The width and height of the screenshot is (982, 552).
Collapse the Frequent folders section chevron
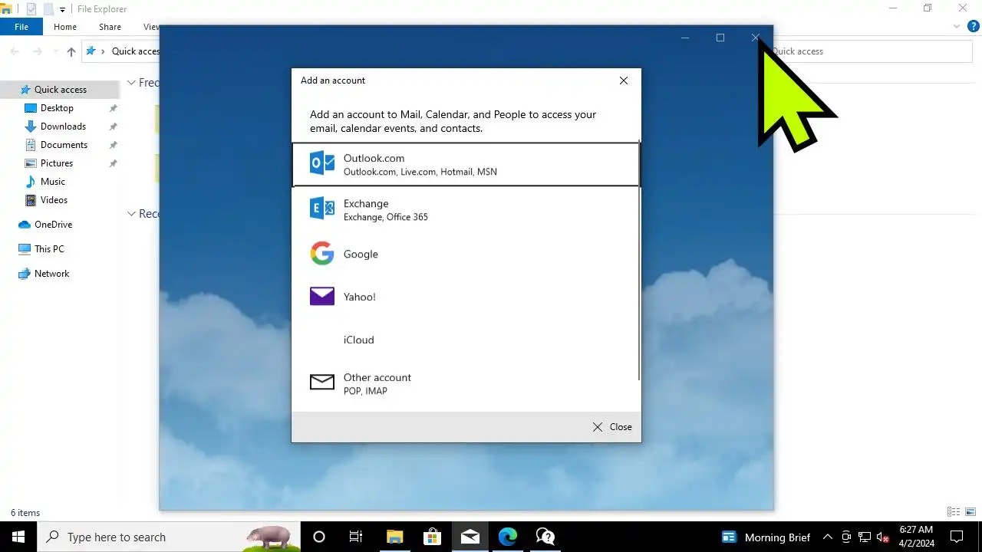[x=131, y=83]
